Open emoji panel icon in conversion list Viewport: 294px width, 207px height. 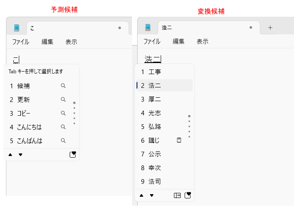pos(188,195)
